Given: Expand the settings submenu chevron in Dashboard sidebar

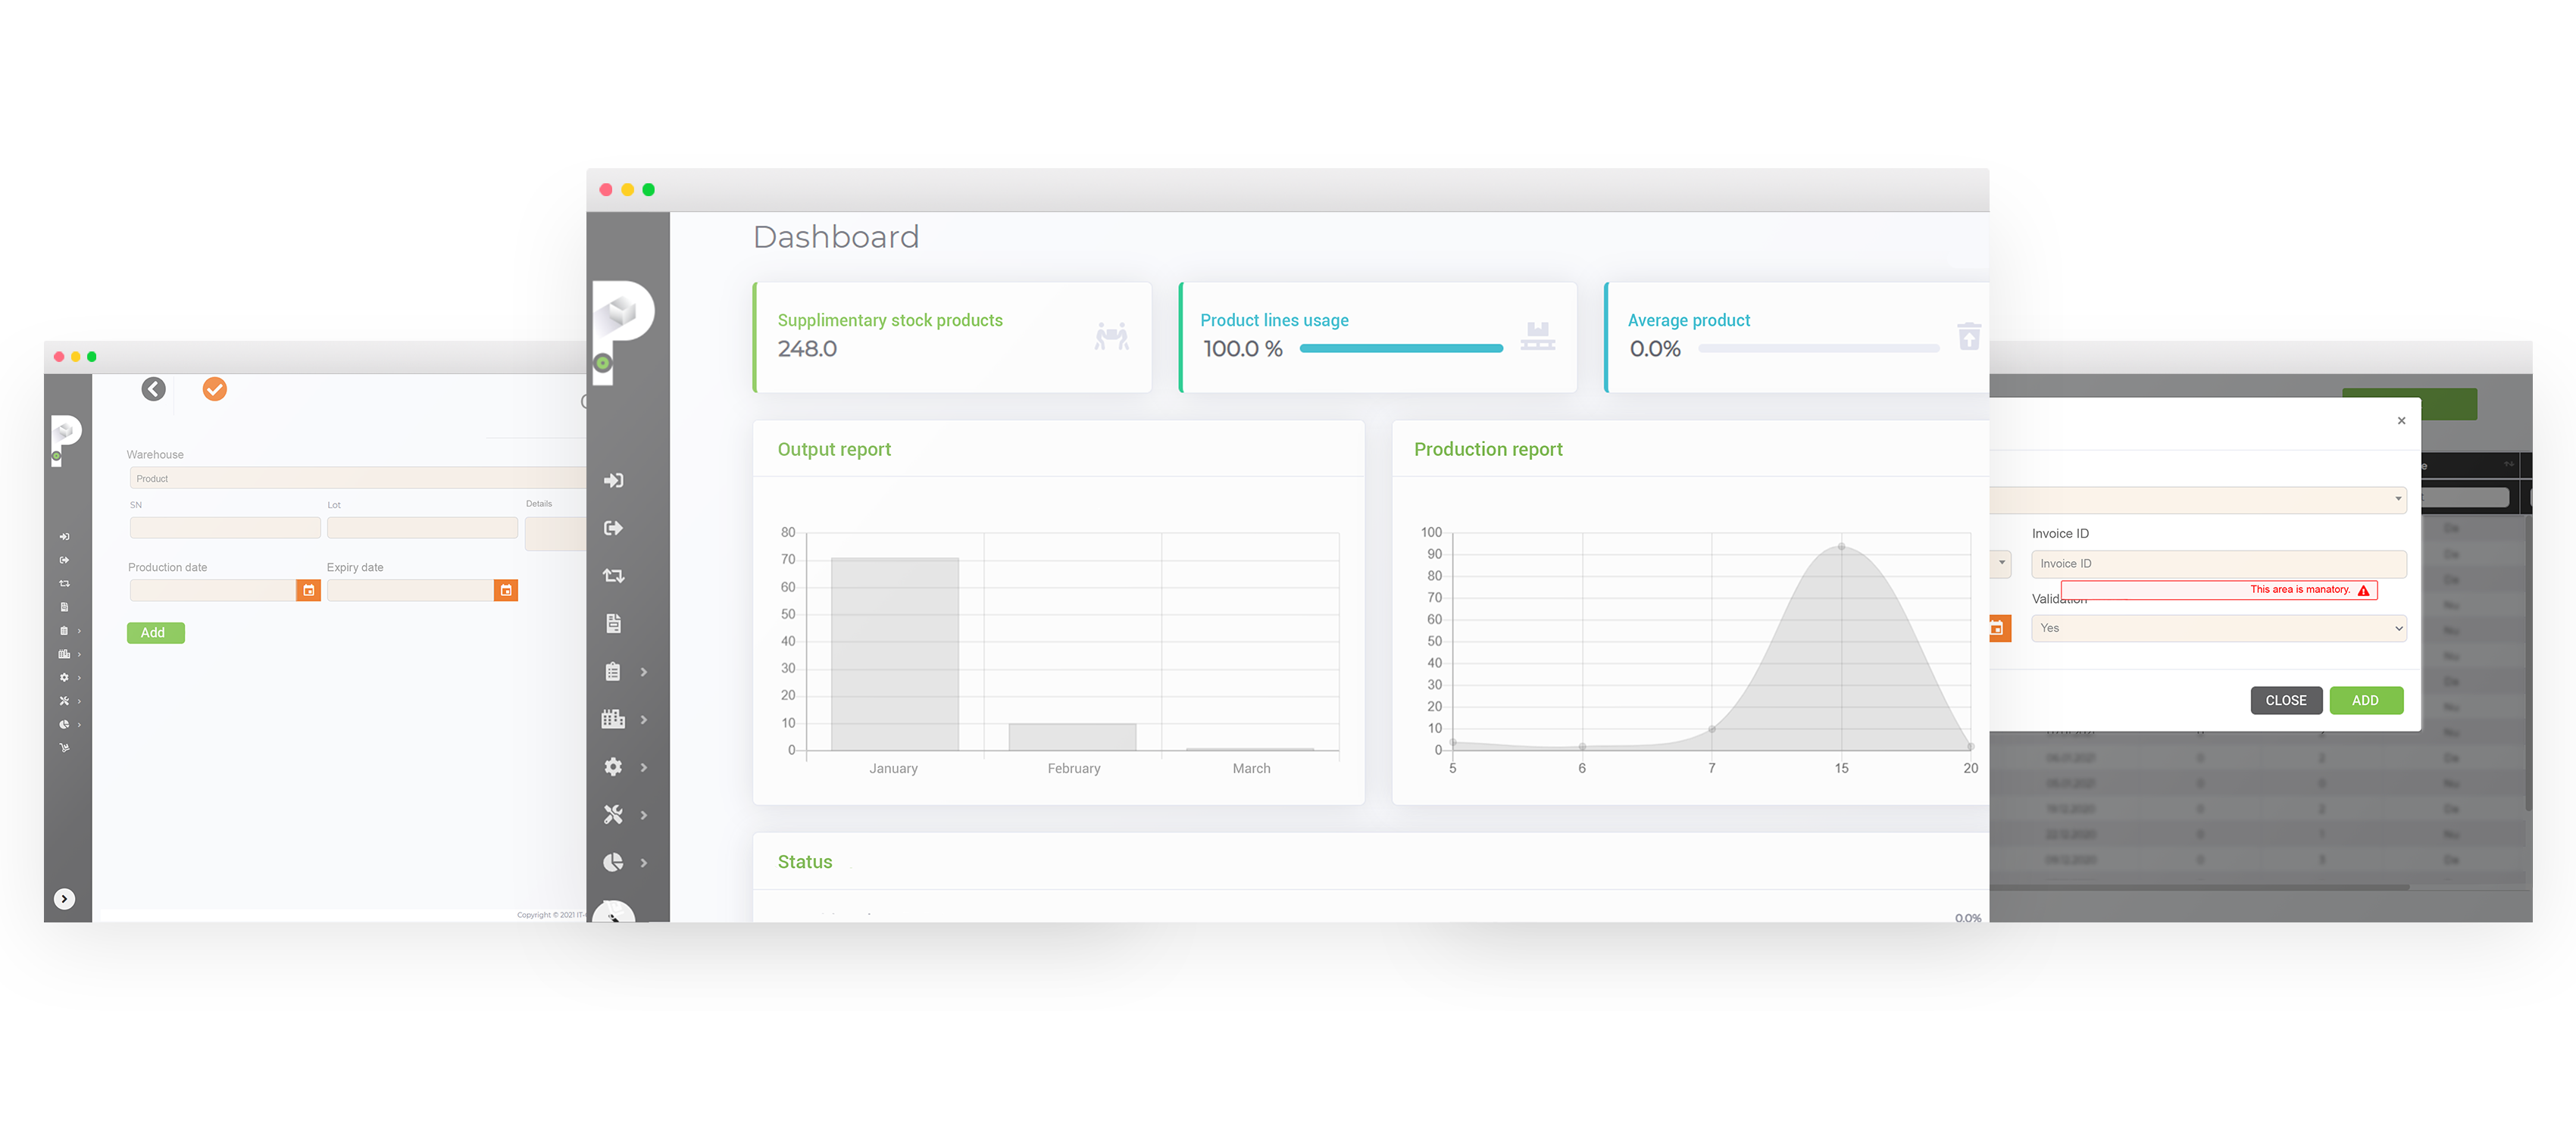Looking at the screenshot, I should [644, 768].
